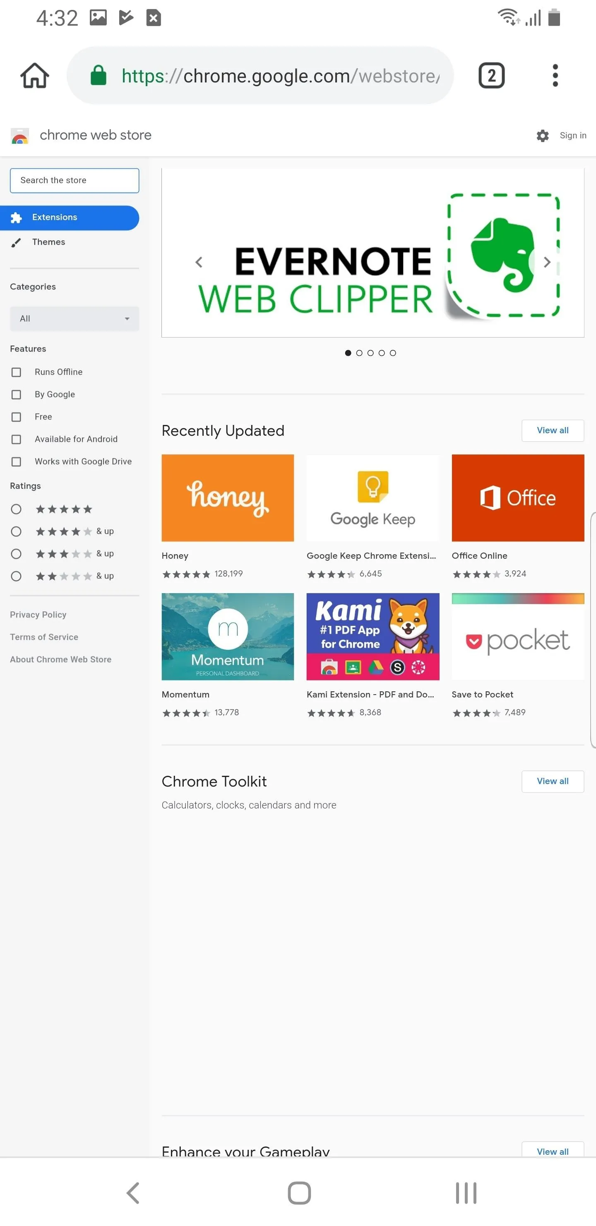
Task: View all Chrome Toolkit extensions
Action: click(x=553, y=781)
